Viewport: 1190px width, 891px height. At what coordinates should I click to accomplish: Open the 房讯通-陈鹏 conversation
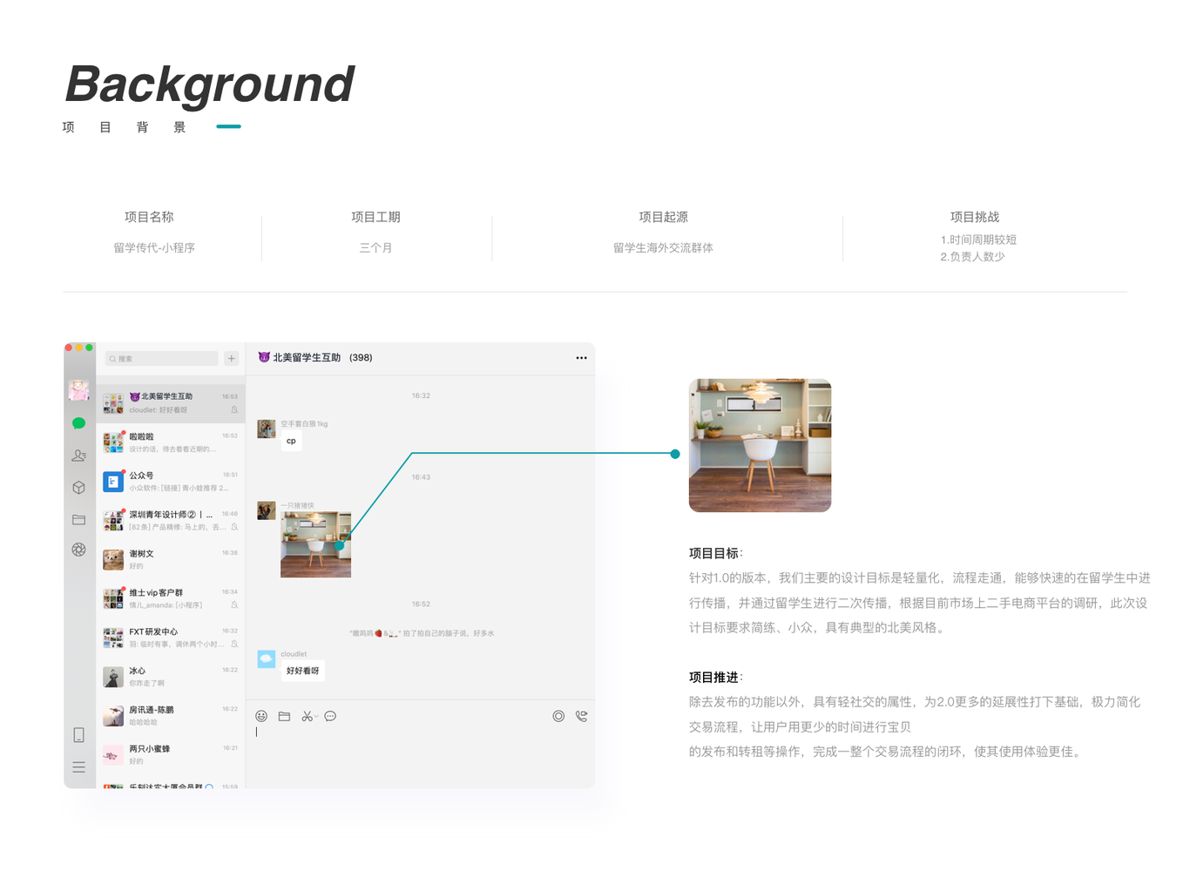pos(171,716)
